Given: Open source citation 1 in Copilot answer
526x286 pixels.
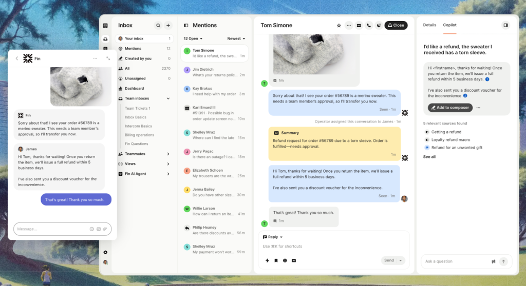Looking at the screenshot, I should coord(487,79).
